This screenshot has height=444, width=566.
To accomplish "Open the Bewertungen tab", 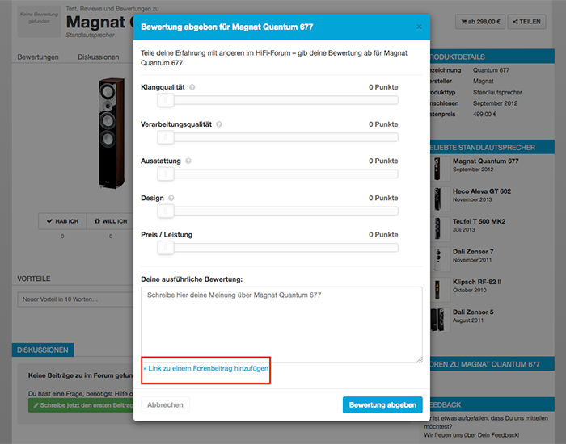I will pyautogui.click(x=38, y=57).
